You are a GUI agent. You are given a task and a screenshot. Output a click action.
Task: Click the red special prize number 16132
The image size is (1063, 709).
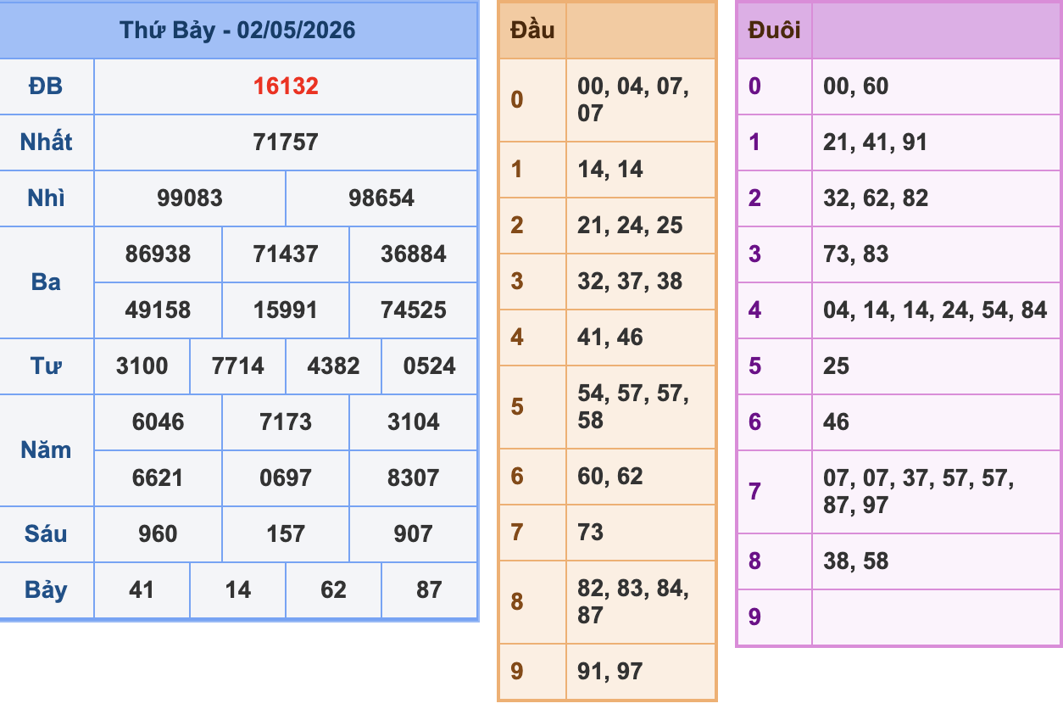[286, 87]
